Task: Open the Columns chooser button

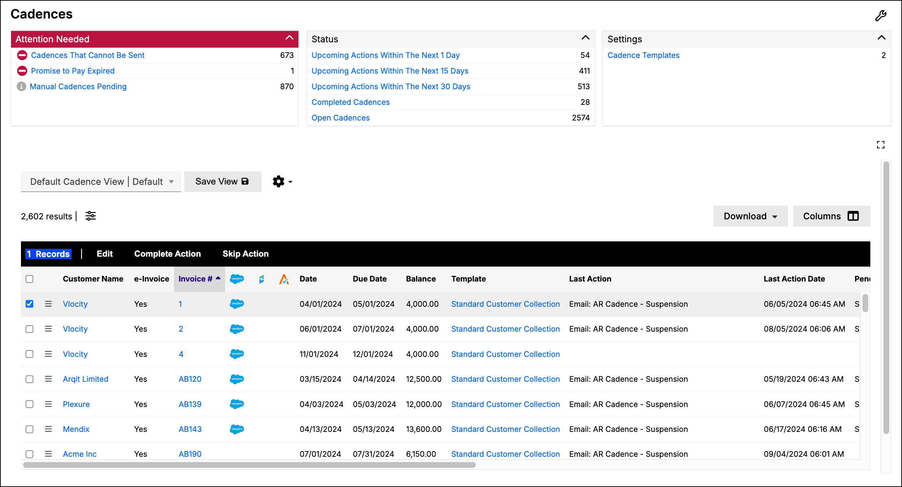Action: tap(832, 216)
